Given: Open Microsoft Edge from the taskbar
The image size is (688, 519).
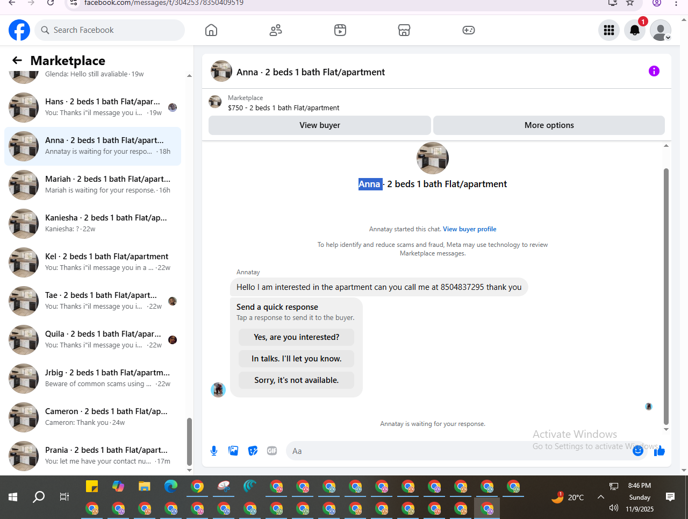Looking at the screenshot, I should [x=171, y=487].
